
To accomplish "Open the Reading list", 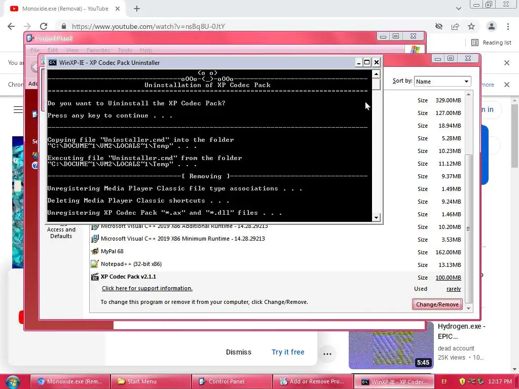I will [x=491, y=43].
